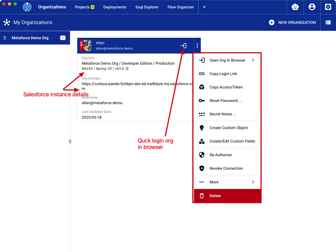336x252 pixels.
Task: Click the Metaforce logo icon
Action: 27,7
